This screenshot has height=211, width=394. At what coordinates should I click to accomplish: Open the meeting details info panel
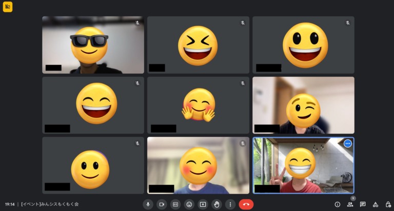[x=337, y=204]
